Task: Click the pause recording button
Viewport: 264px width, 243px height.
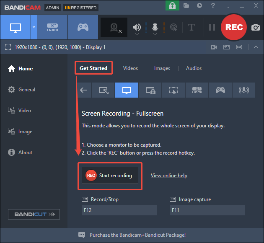Action: point(212,27)
